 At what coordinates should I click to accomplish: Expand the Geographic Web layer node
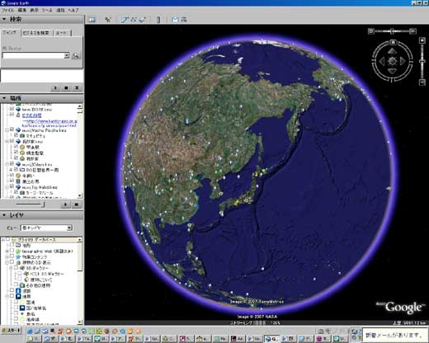(x=7, y=251)
